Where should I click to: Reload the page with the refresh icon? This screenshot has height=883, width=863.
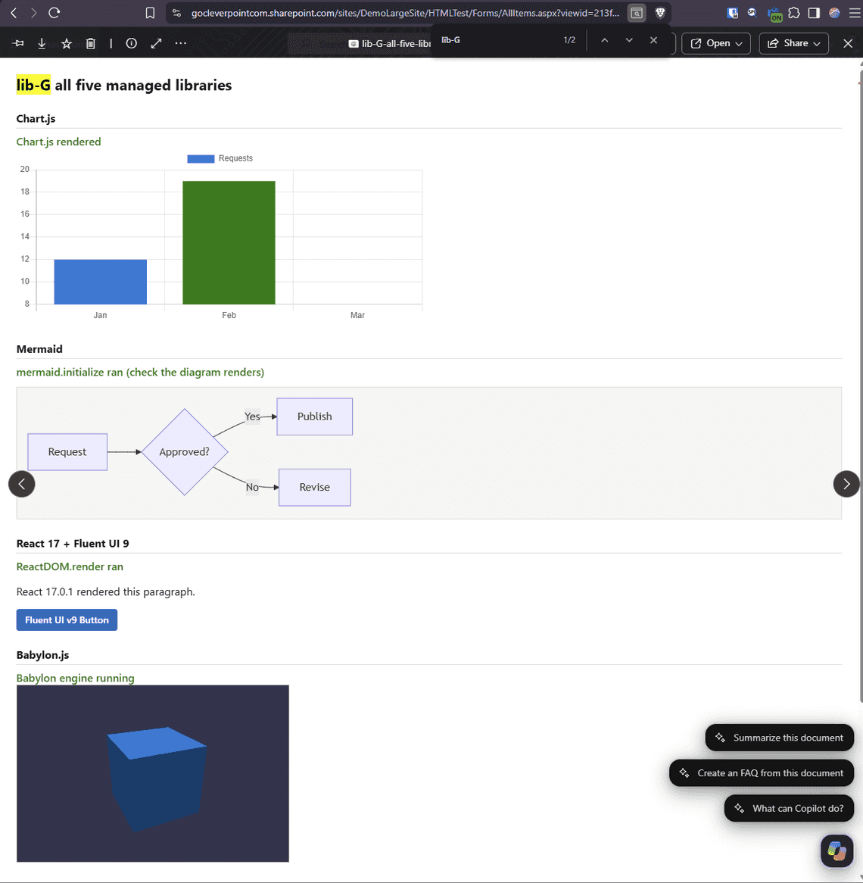[x=54, y=12]
